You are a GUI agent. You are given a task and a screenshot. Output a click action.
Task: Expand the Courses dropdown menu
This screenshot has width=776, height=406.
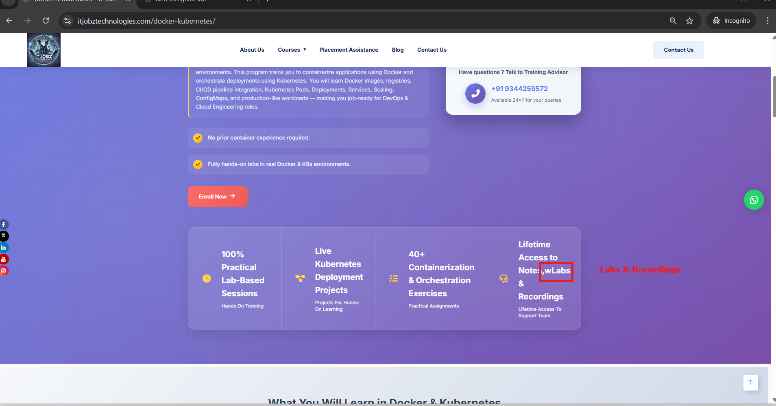click(x=292, y=50)
